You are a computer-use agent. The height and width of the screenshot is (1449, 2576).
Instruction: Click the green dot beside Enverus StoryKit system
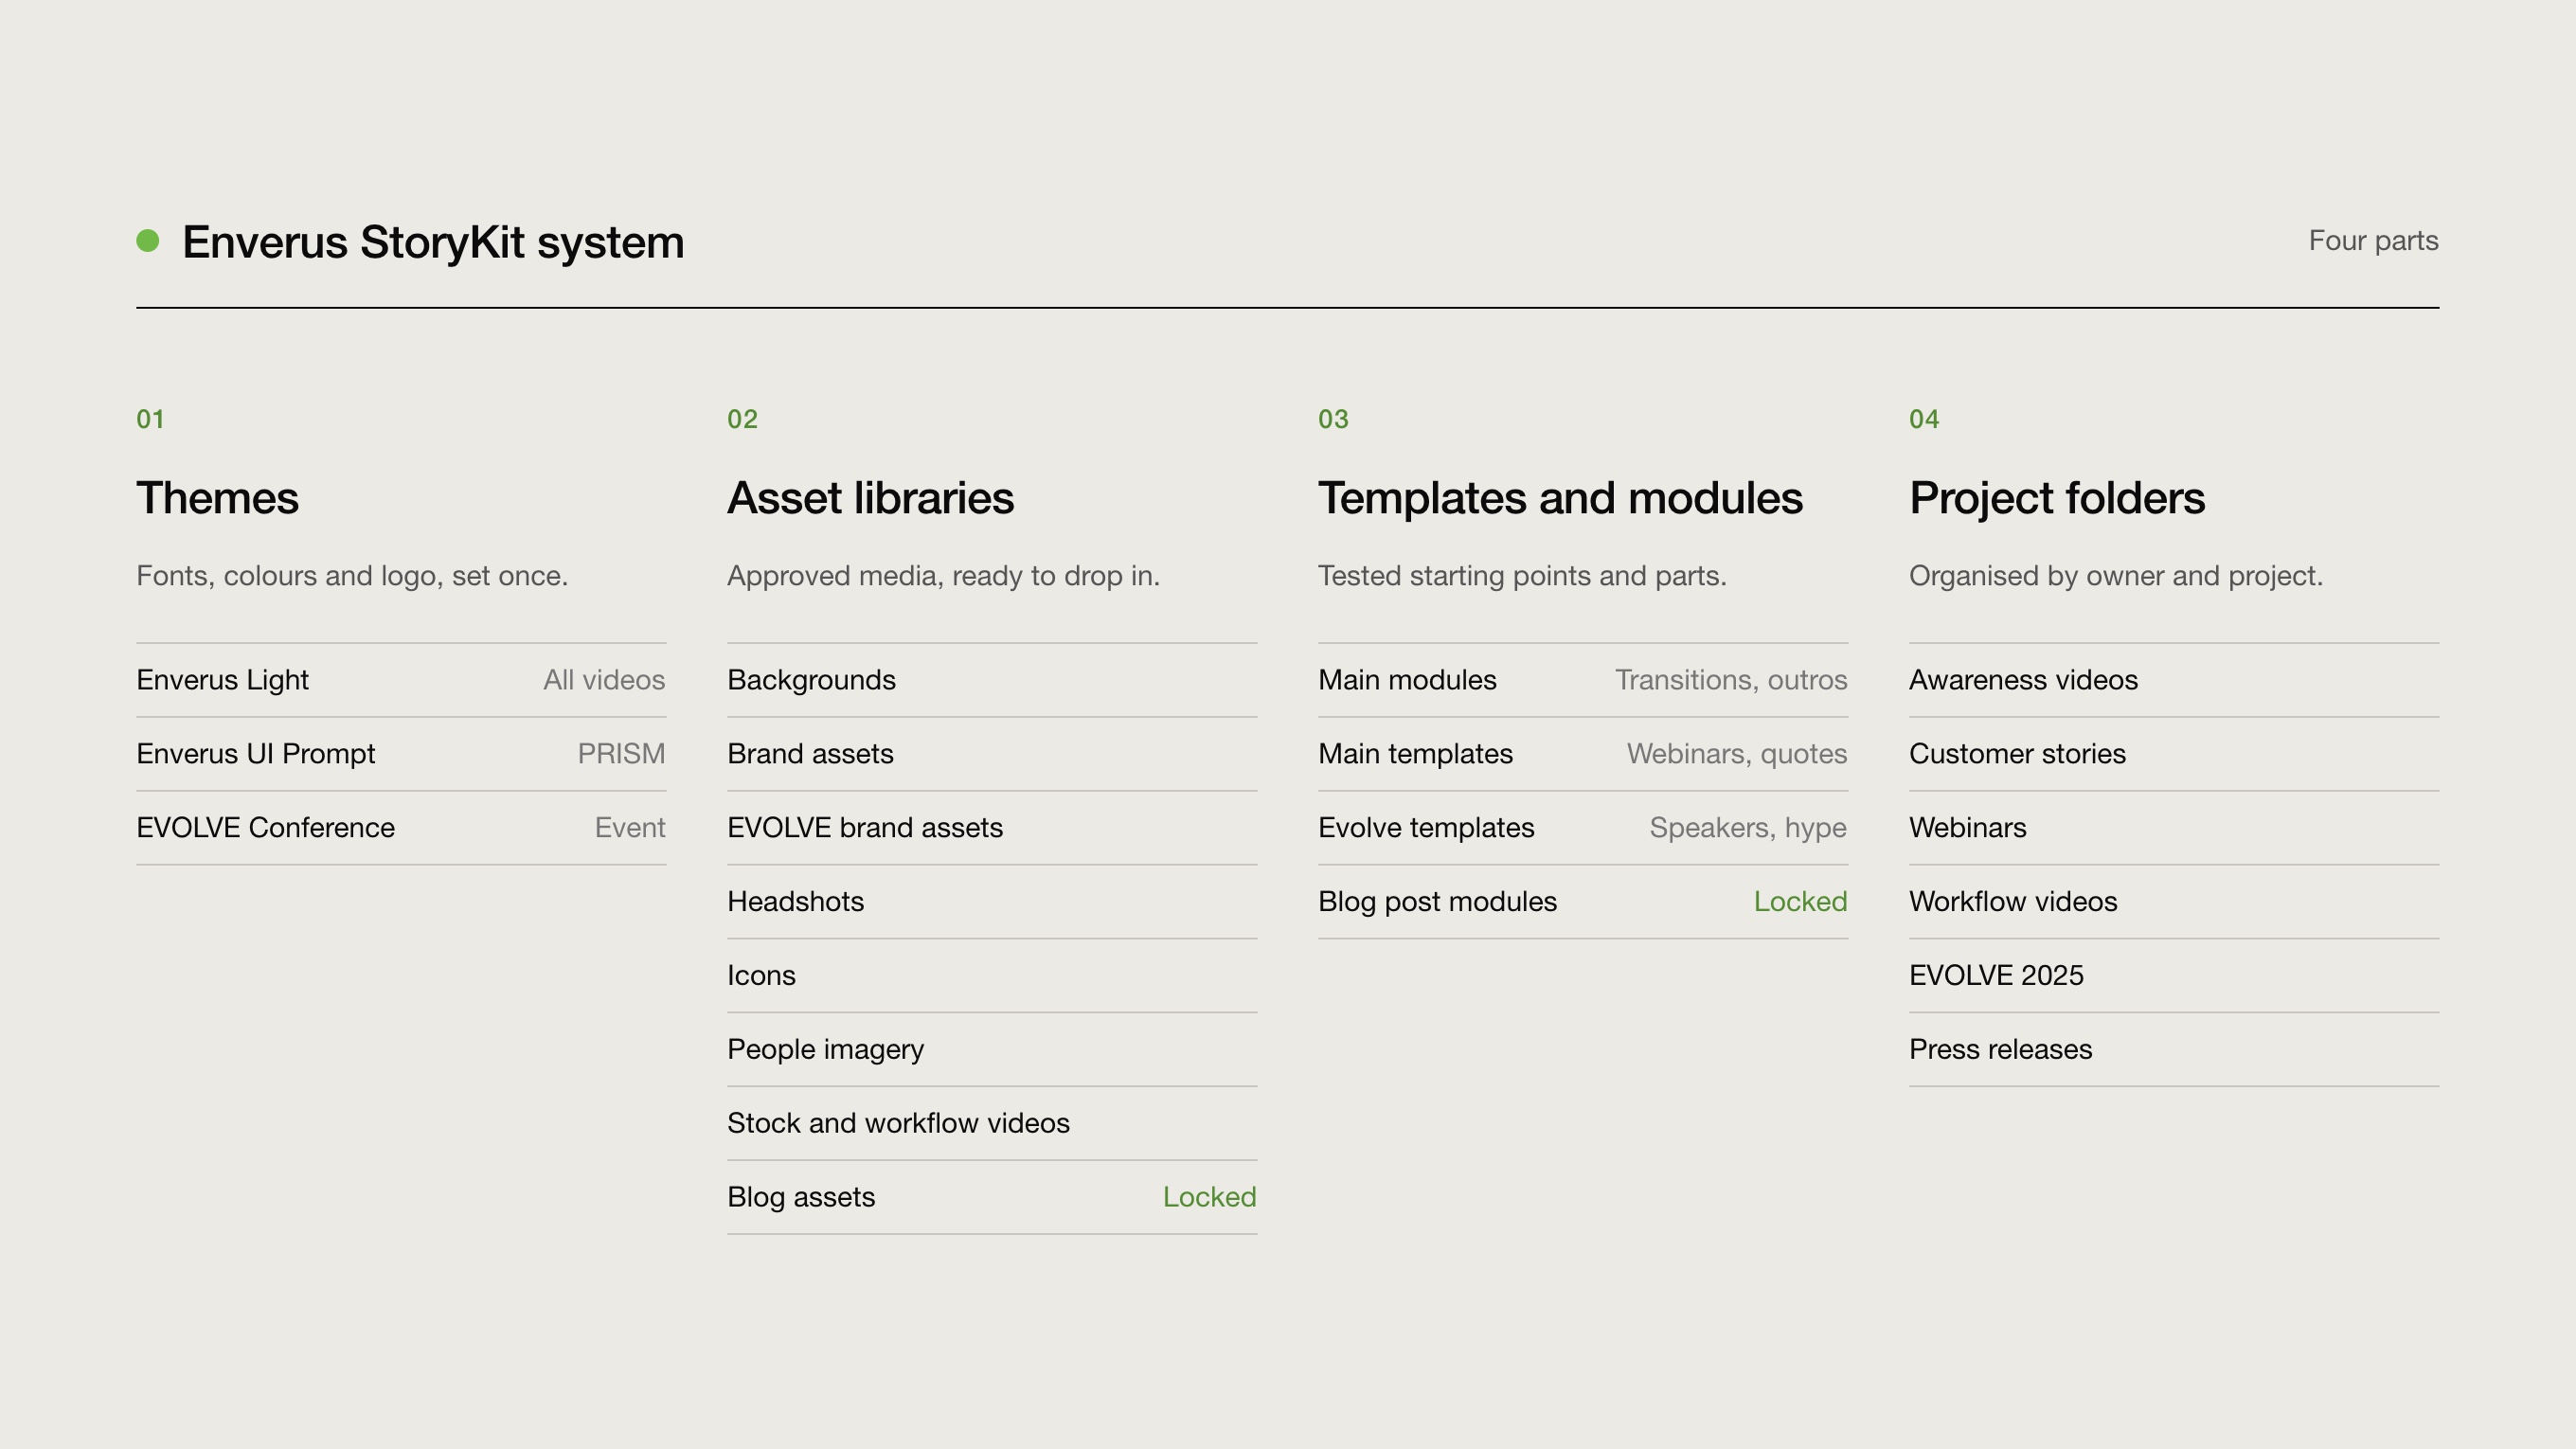148,241
